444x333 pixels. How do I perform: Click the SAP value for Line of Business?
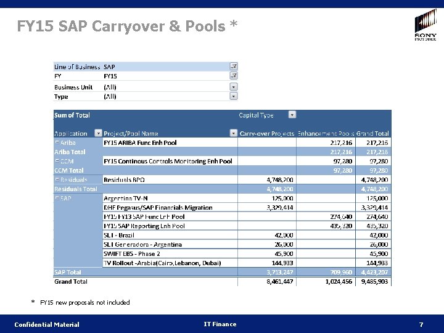(109, 67)
